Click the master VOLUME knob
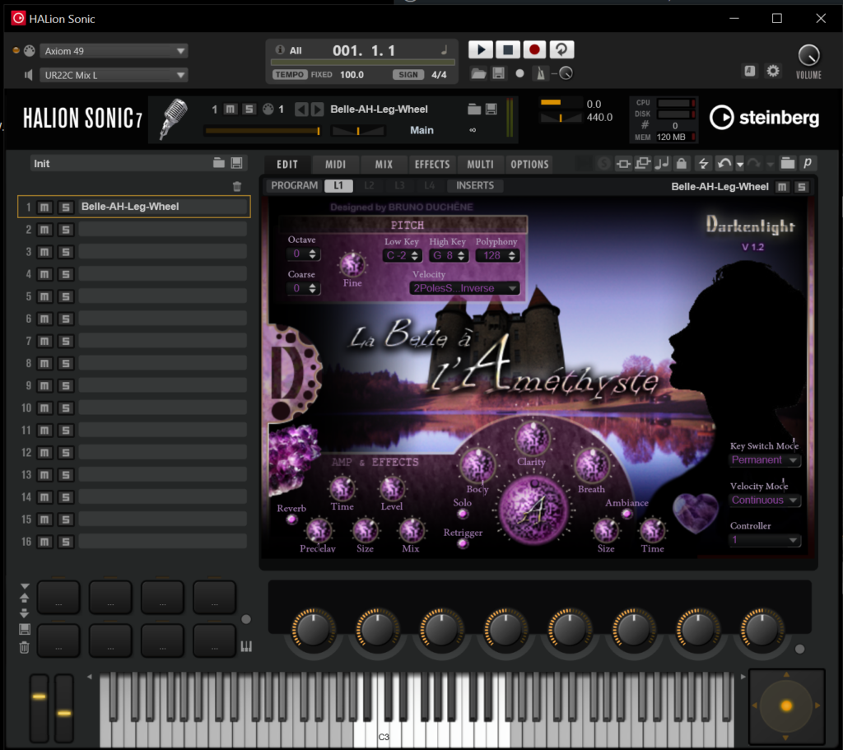The image size is (843, 750). (x=808, y=55)
